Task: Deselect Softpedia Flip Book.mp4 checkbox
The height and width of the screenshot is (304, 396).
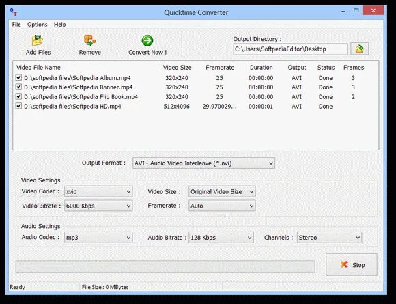Action: point(18,96)
